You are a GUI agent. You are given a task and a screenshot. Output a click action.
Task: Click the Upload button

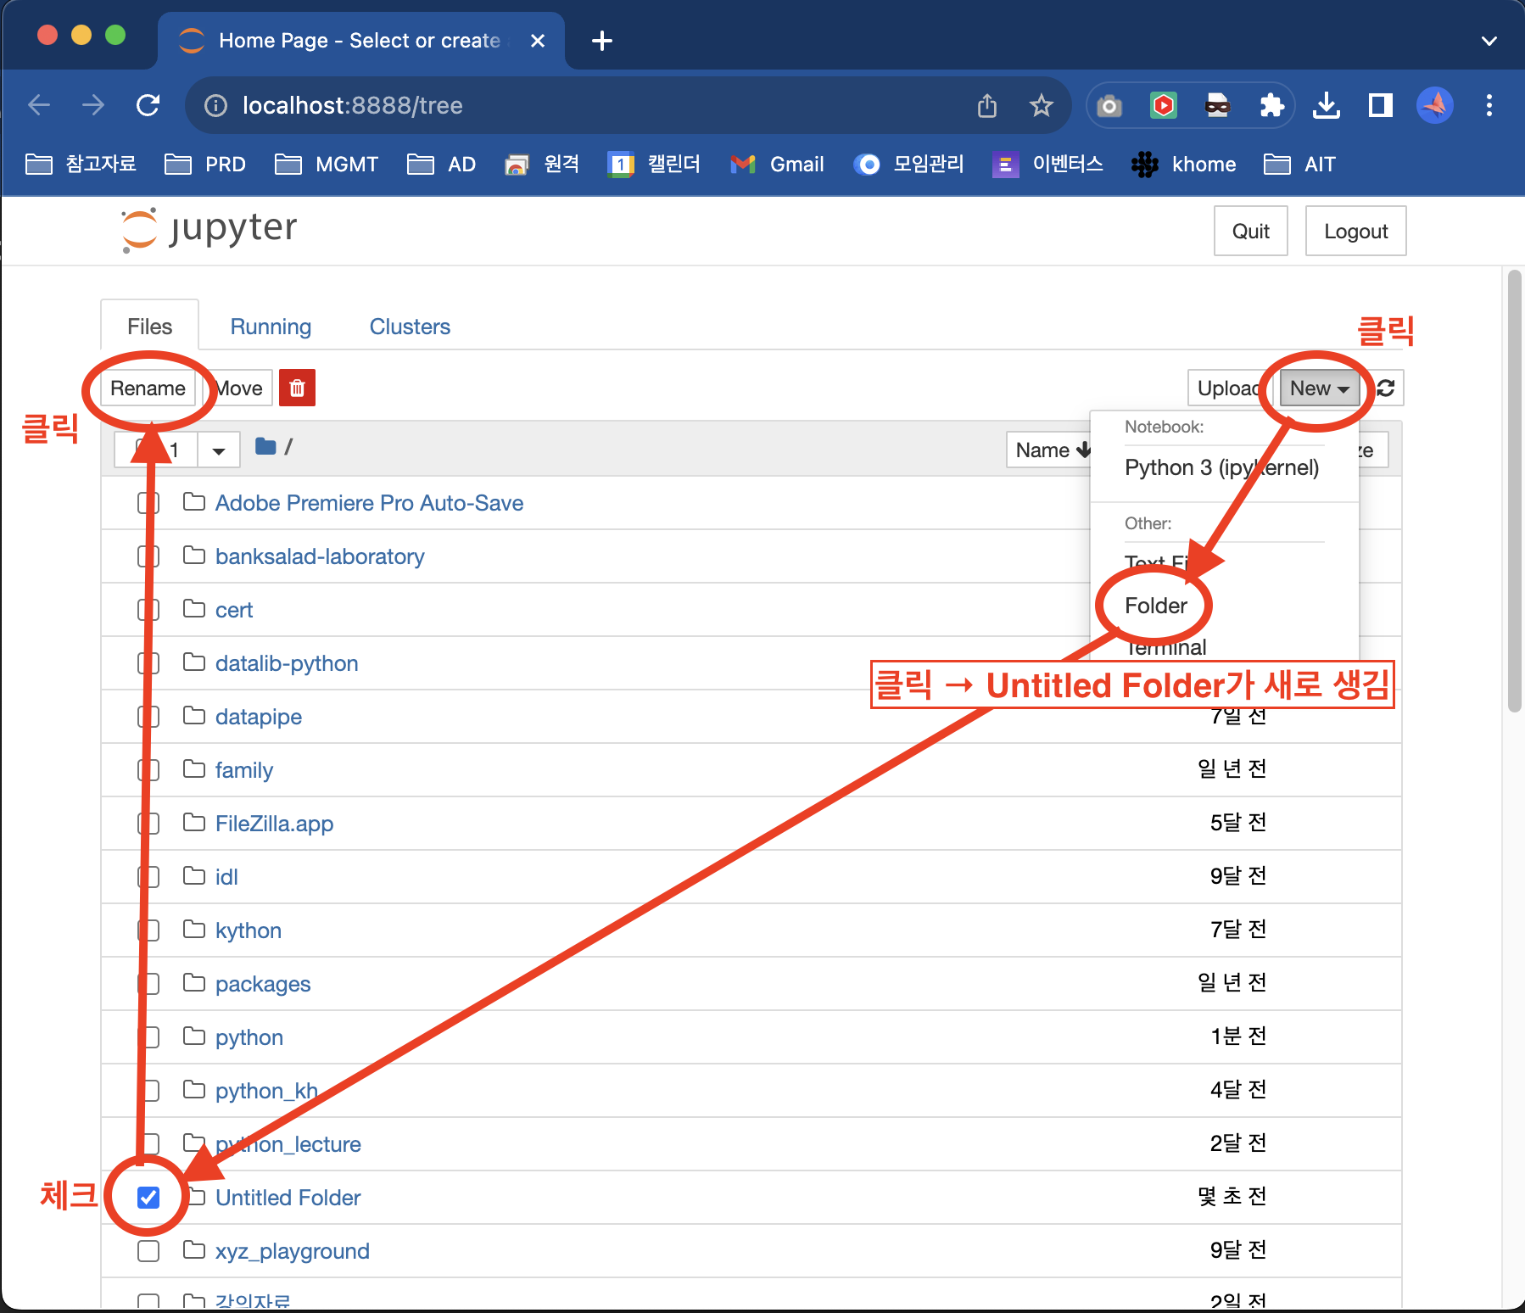coord(1229,388)
